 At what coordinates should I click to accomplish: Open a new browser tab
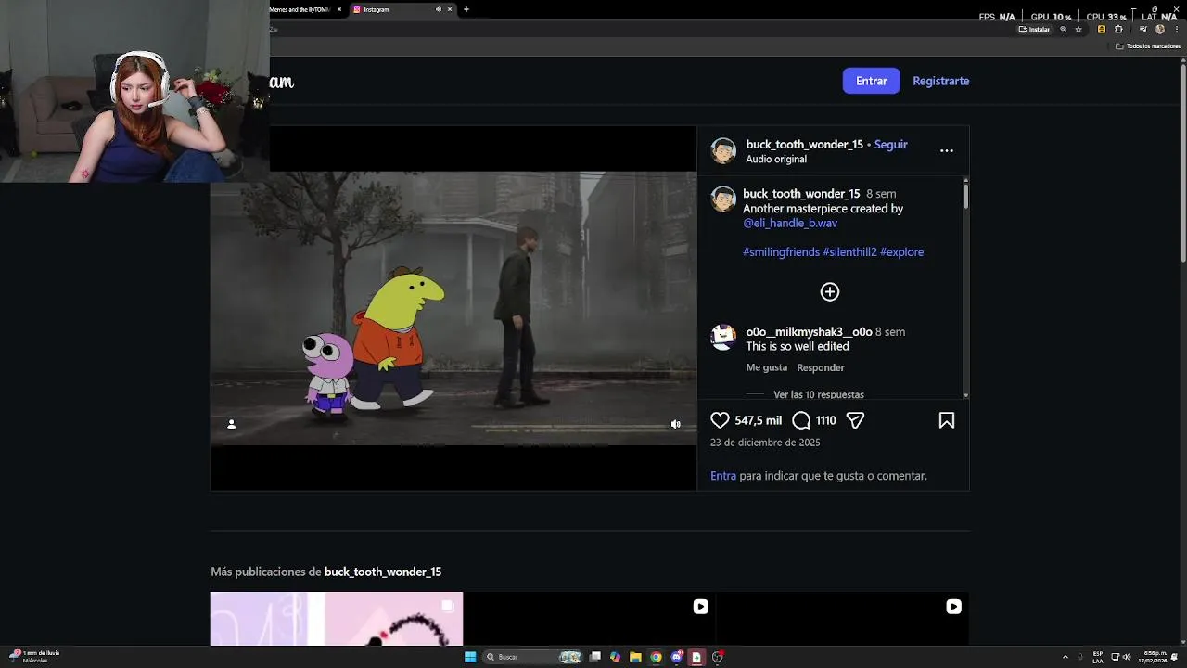466,9
